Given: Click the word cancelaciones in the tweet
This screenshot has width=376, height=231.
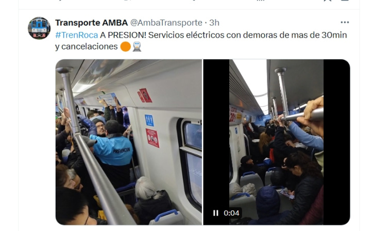Looking at the screenshot, I should tap(90, 46).
